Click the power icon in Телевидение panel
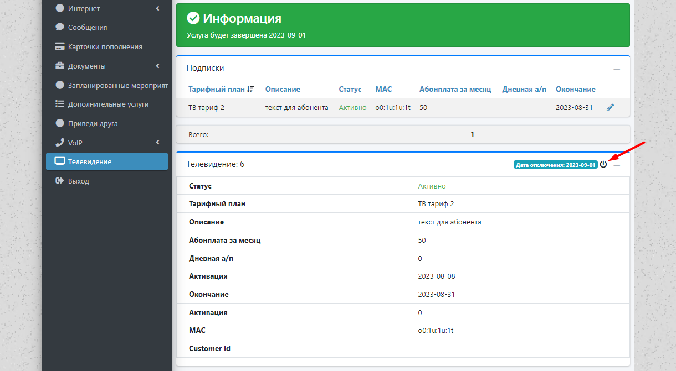The image size is (676, 371). point(603,164)
